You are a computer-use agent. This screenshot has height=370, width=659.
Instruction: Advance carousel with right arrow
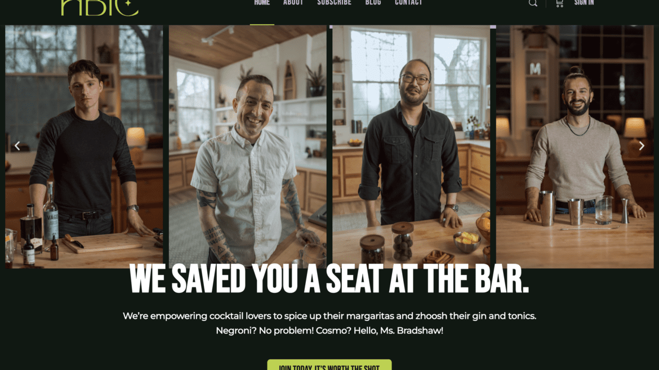pyautogui.click(x=642, y=146)
